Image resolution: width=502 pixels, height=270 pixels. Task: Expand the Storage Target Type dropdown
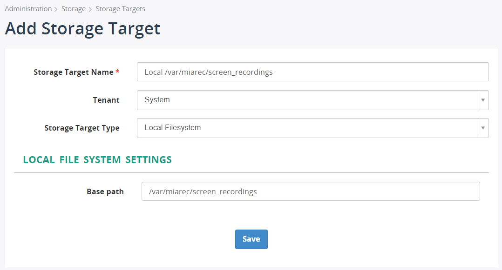(x=483, y=128)
